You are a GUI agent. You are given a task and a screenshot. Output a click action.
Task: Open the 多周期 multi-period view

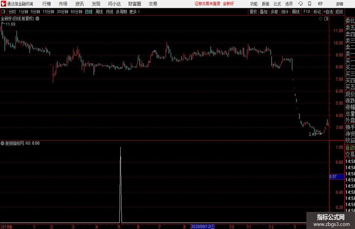(x=121, y=12)
